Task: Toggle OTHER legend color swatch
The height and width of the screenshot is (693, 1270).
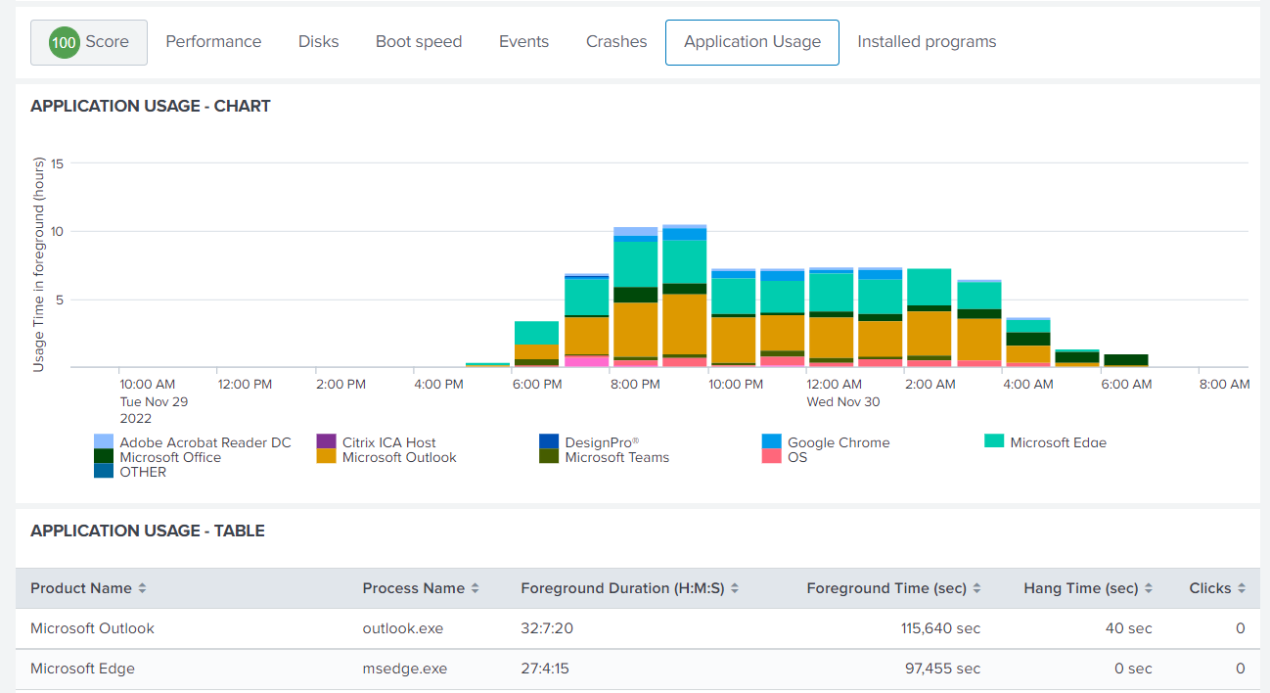Action: 104,471
